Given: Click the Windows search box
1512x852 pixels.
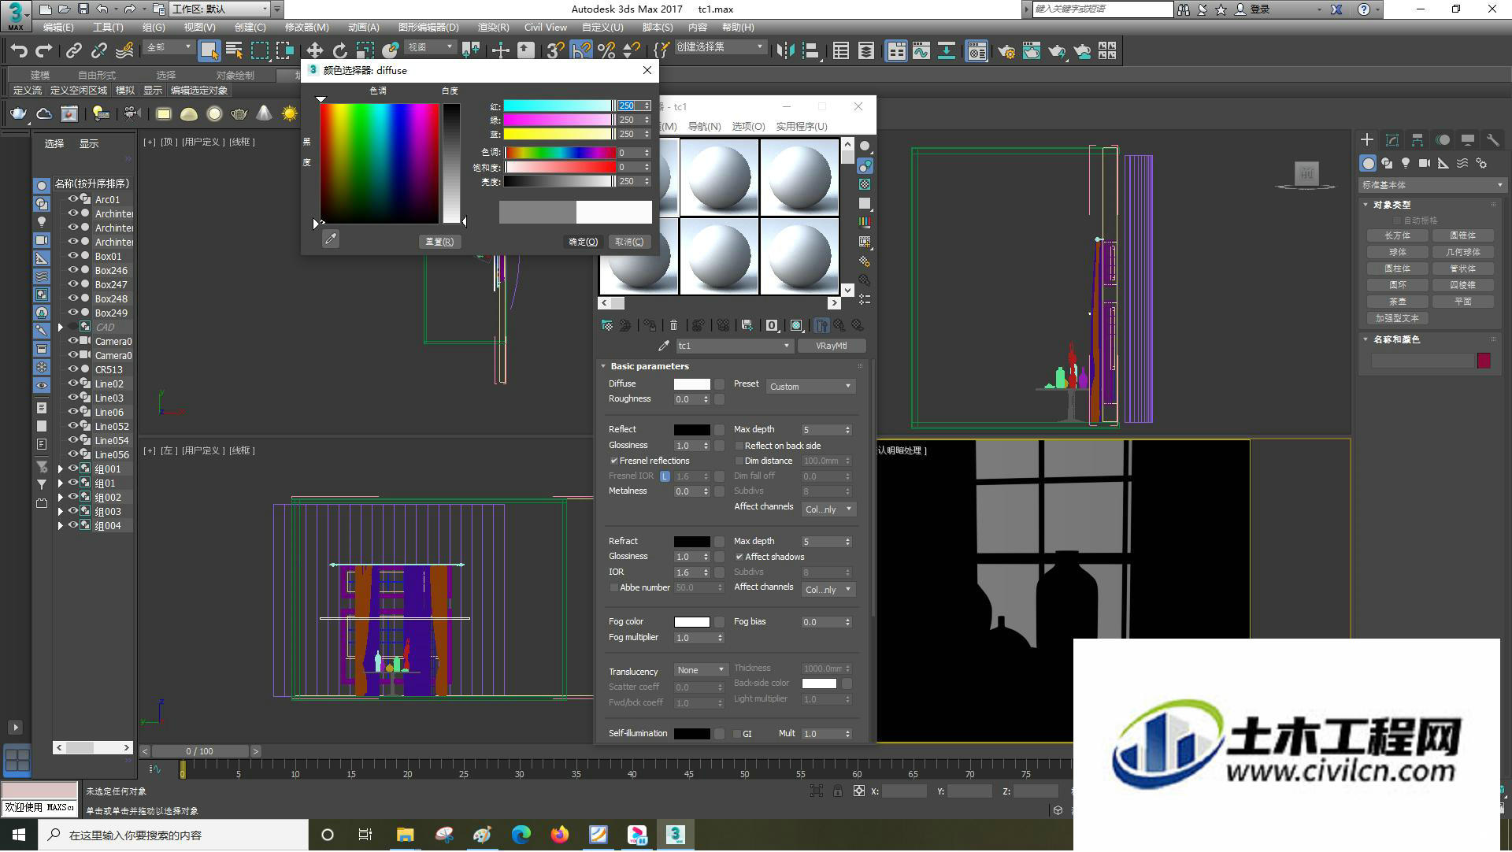Looking at the screenshot, I should (x=174, y=835).
